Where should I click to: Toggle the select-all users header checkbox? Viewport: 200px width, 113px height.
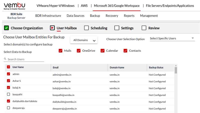click(x=8, y=67)
